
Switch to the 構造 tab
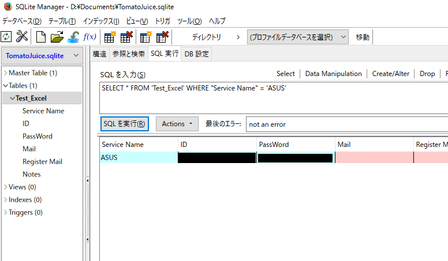[100, 54]
